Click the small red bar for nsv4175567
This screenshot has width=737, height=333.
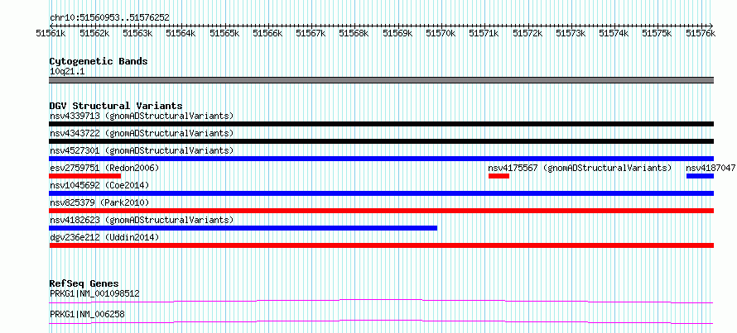[x=499, y=176]
